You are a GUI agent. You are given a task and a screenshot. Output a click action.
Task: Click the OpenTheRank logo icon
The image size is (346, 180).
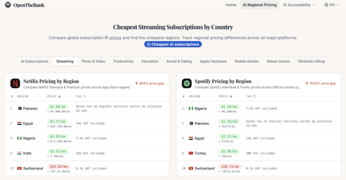(x=8, y=4)
